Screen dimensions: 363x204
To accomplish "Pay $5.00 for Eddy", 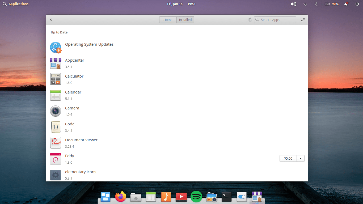I will click(288, 159).
